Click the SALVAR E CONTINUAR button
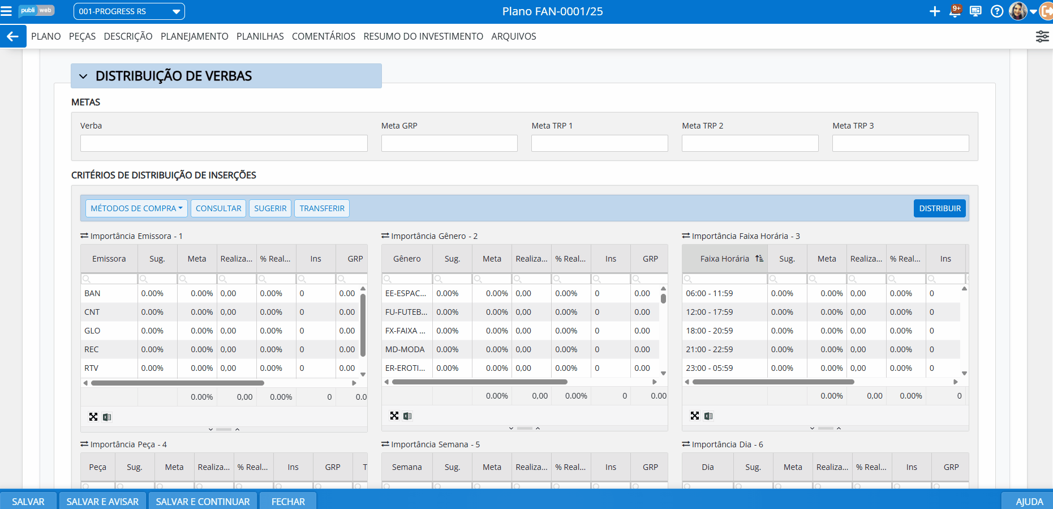Screen dimensions: 1053x509 pos(203,501)
